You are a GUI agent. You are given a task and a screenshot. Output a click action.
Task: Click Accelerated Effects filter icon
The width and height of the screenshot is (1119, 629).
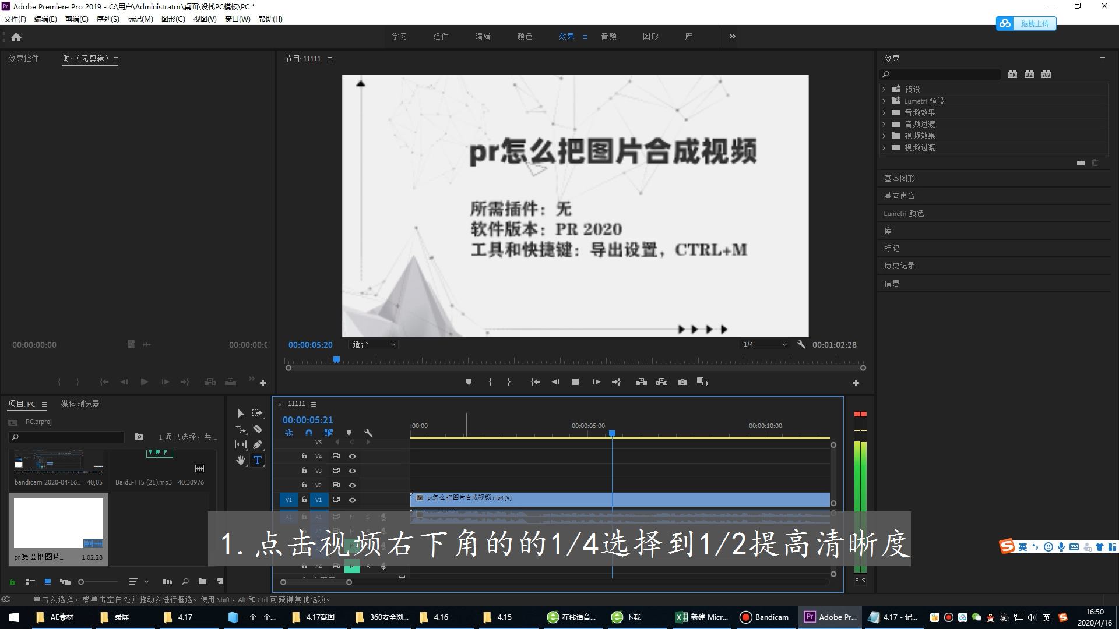tap(1012, 75)
